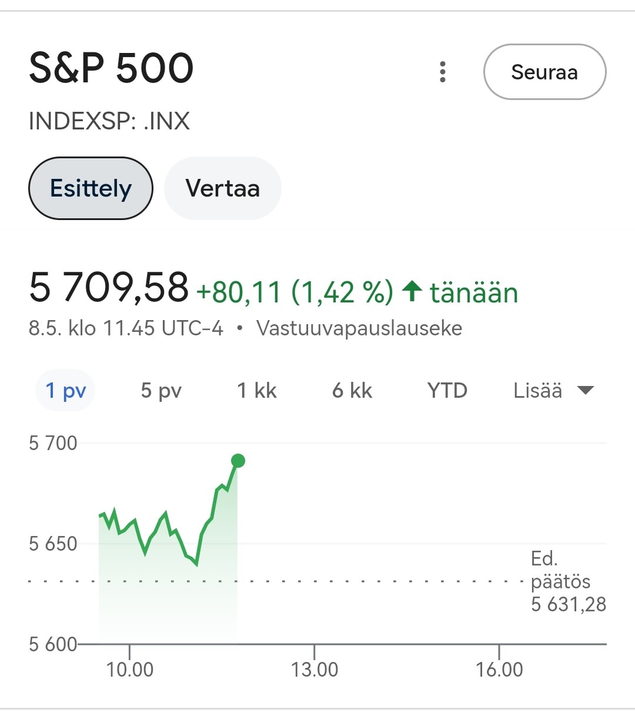Click the green up arrow icon
The image size is (635, 719).
point(412,291)
